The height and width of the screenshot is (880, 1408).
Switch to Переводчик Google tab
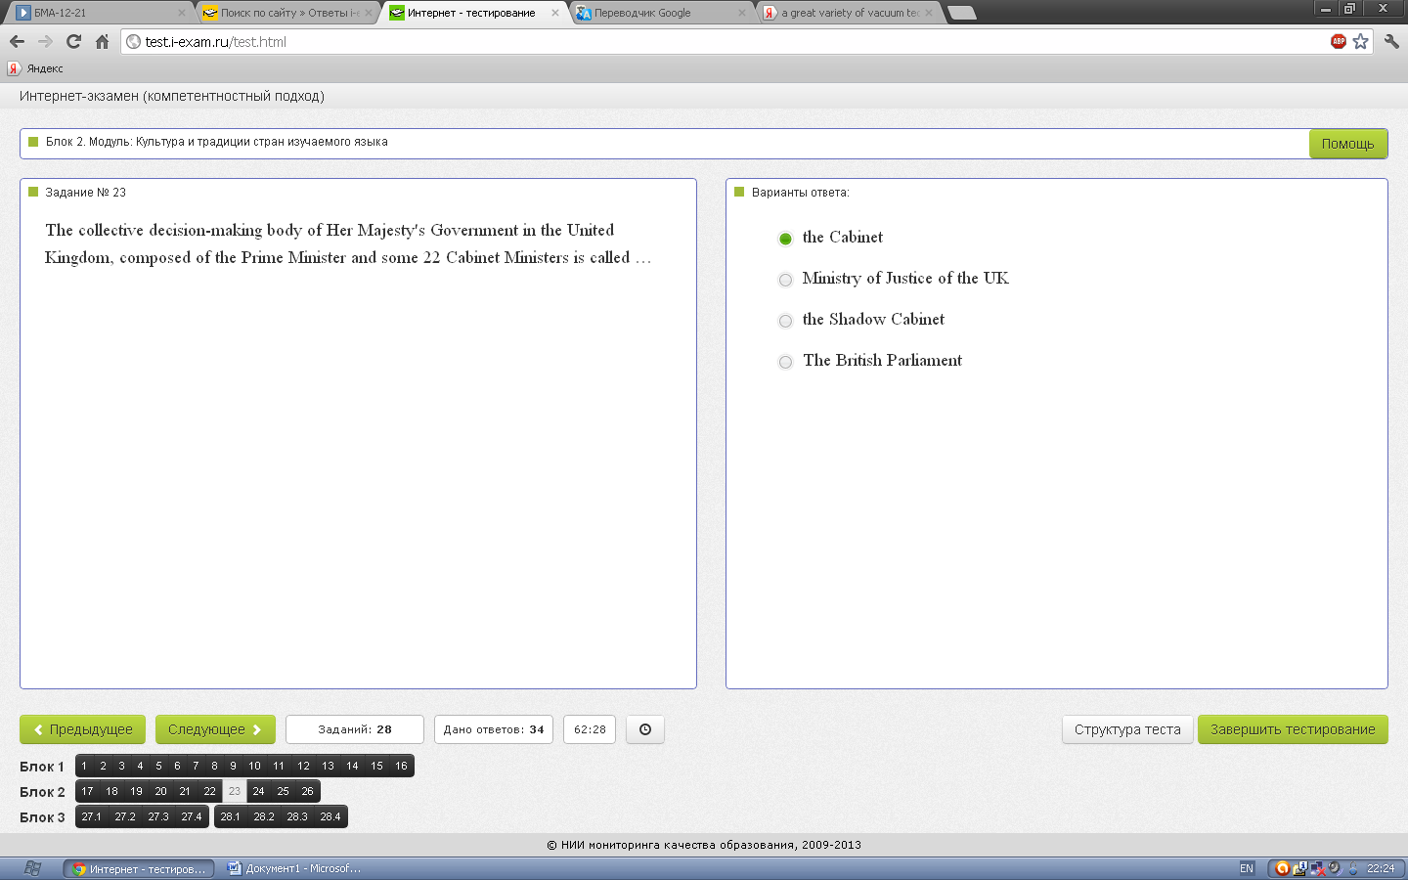[x=660, y=13]
